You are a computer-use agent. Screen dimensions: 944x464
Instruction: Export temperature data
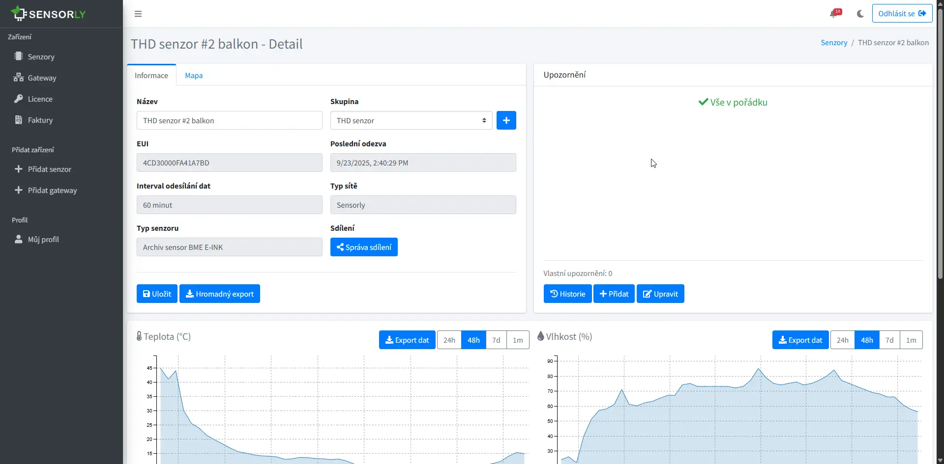click(407, 340)
